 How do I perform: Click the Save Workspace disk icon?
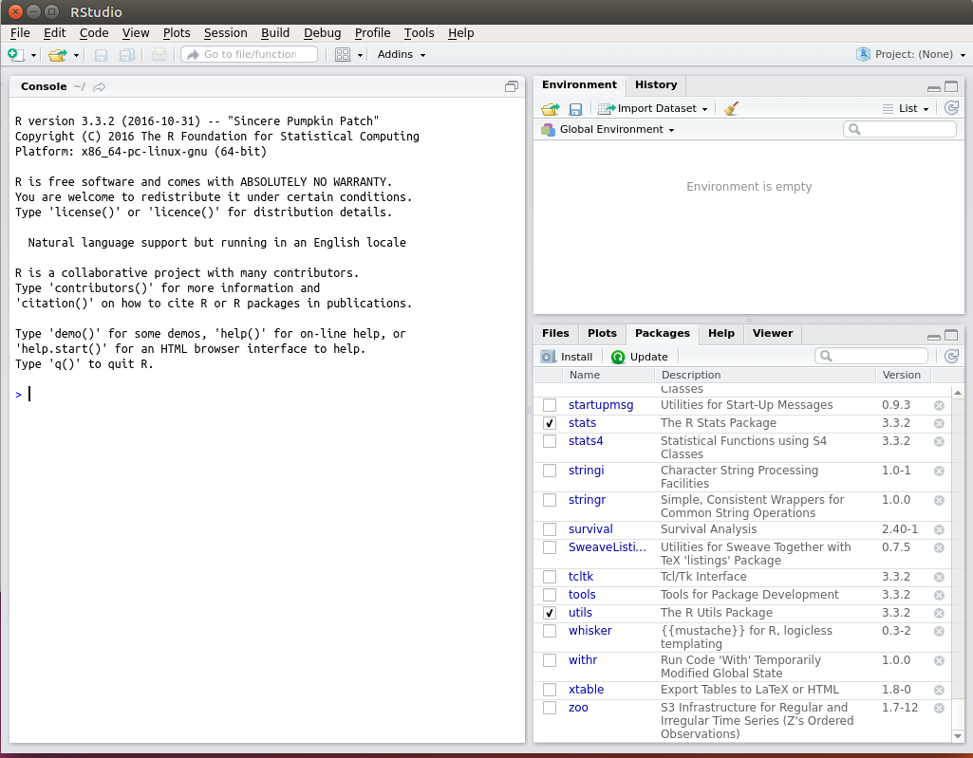click(575, 109)
